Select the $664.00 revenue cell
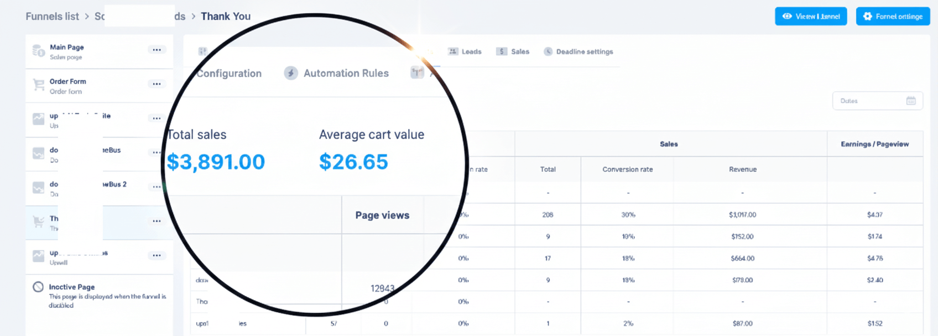 (x=743, y=259)
